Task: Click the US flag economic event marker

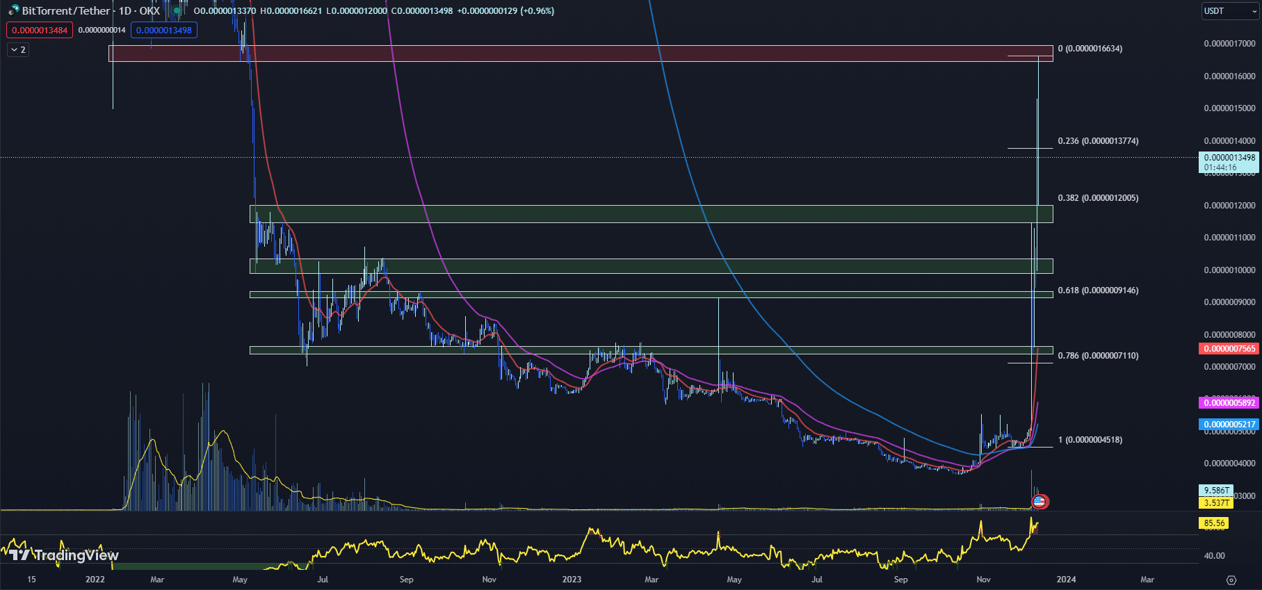Action: click(1039, 501)
